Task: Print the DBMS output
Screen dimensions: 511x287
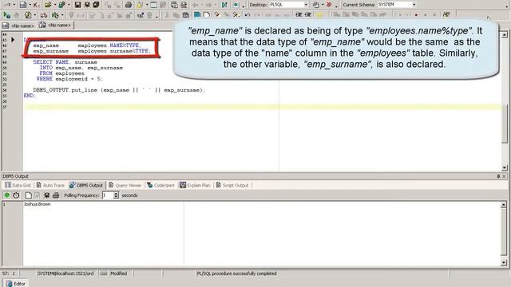Action: (x=56, y=195)
